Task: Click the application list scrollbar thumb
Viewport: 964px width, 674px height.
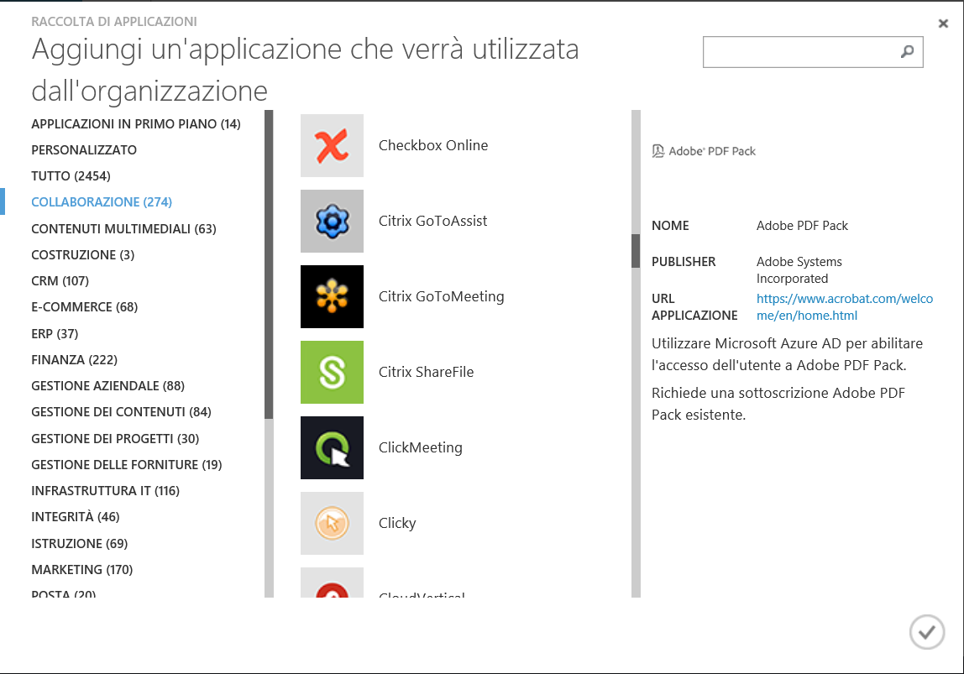Action: point(636,251)
